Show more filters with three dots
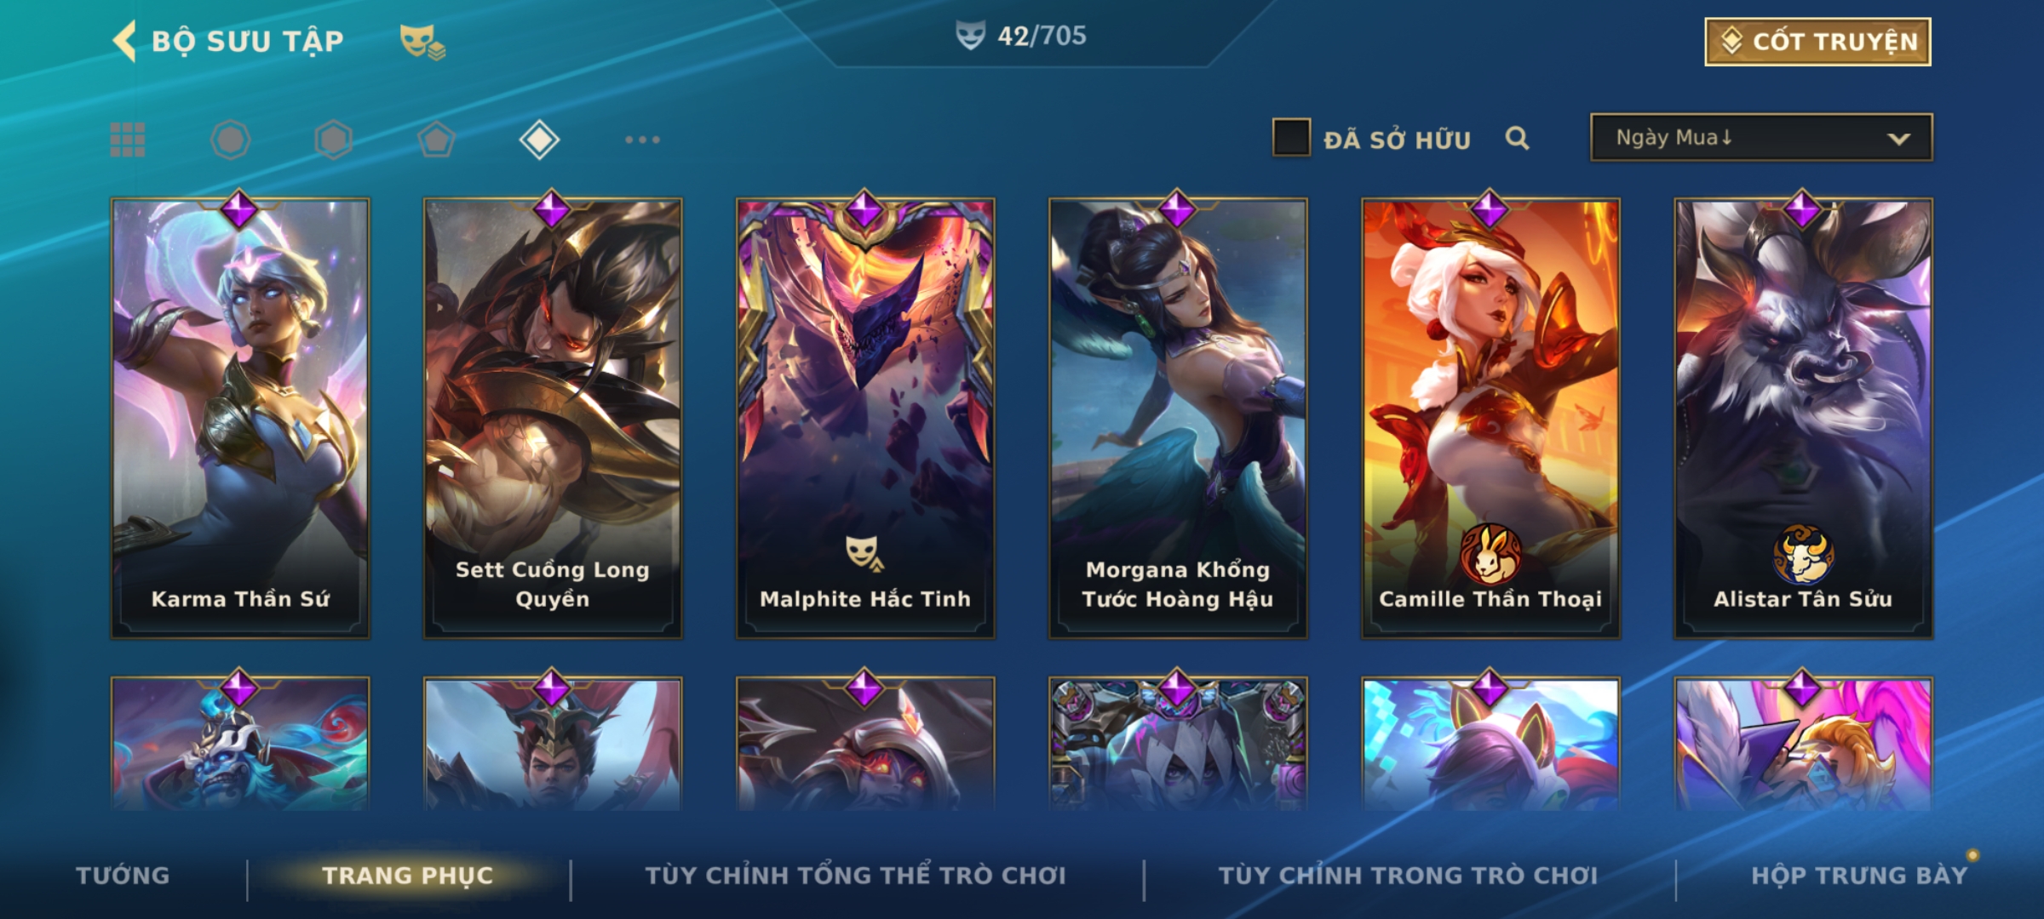Screen dimensions: 2044x919 click(x=642, y=140)
